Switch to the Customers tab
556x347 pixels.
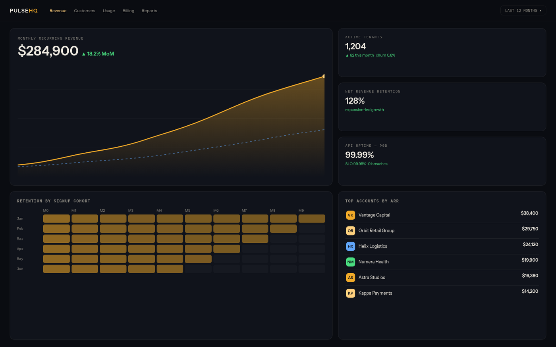pyautogui.click(x=85, y=11)
